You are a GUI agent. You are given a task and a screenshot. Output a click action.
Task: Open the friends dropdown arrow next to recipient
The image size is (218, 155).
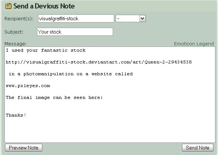[143, 18]
